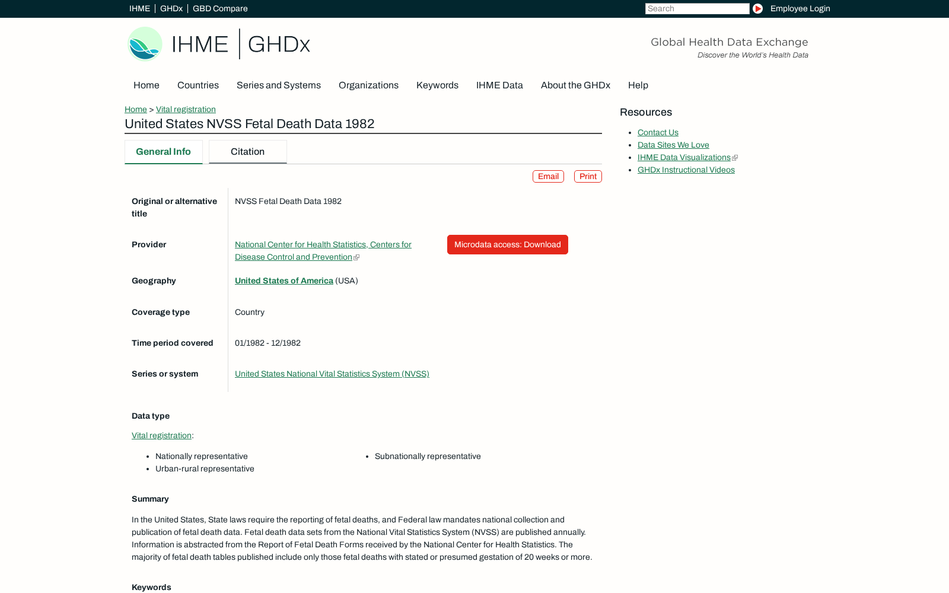Open National Center for Health Statistics link
This screenshot has width=949, height=593.
323,251
